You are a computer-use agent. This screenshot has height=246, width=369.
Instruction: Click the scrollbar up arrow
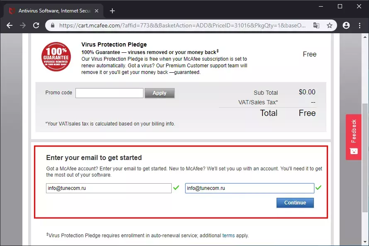[x=365, y=37]
